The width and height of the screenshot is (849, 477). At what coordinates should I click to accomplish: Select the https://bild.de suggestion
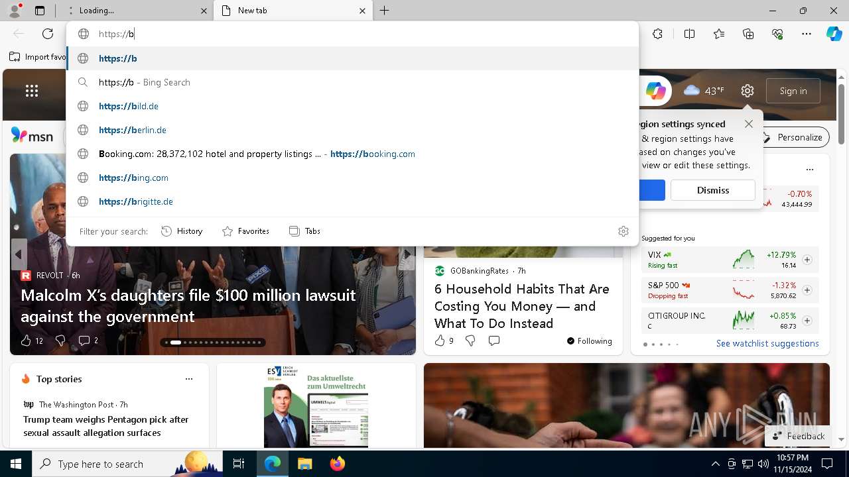[x=353, y=106]
